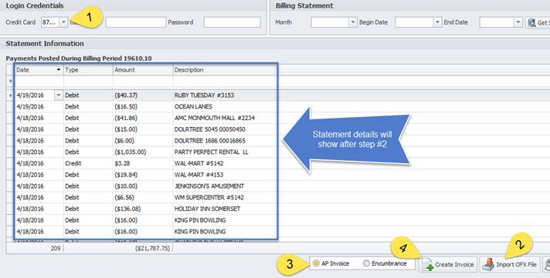
Task: Sort by the Date column header
Action: 39,70
